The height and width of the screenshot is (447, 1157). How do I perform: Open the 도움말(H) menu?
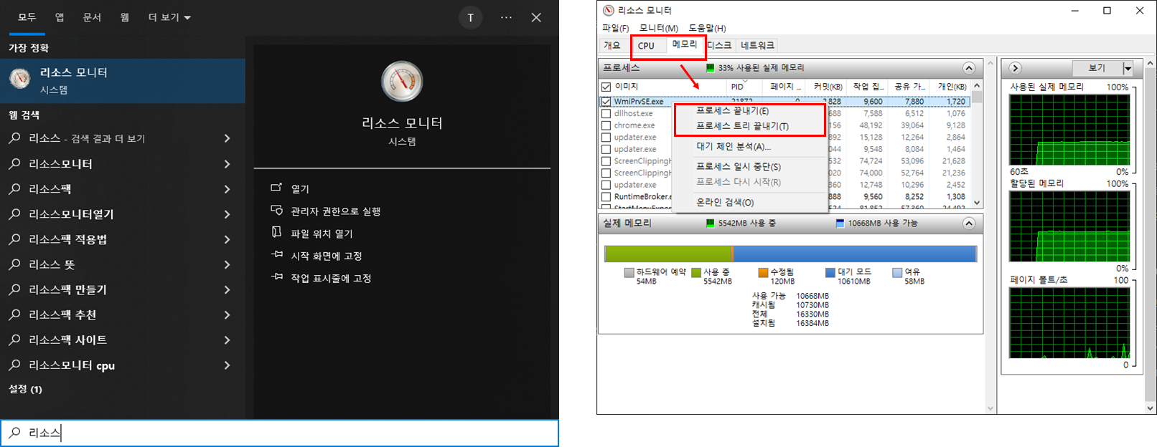[707, 28]
